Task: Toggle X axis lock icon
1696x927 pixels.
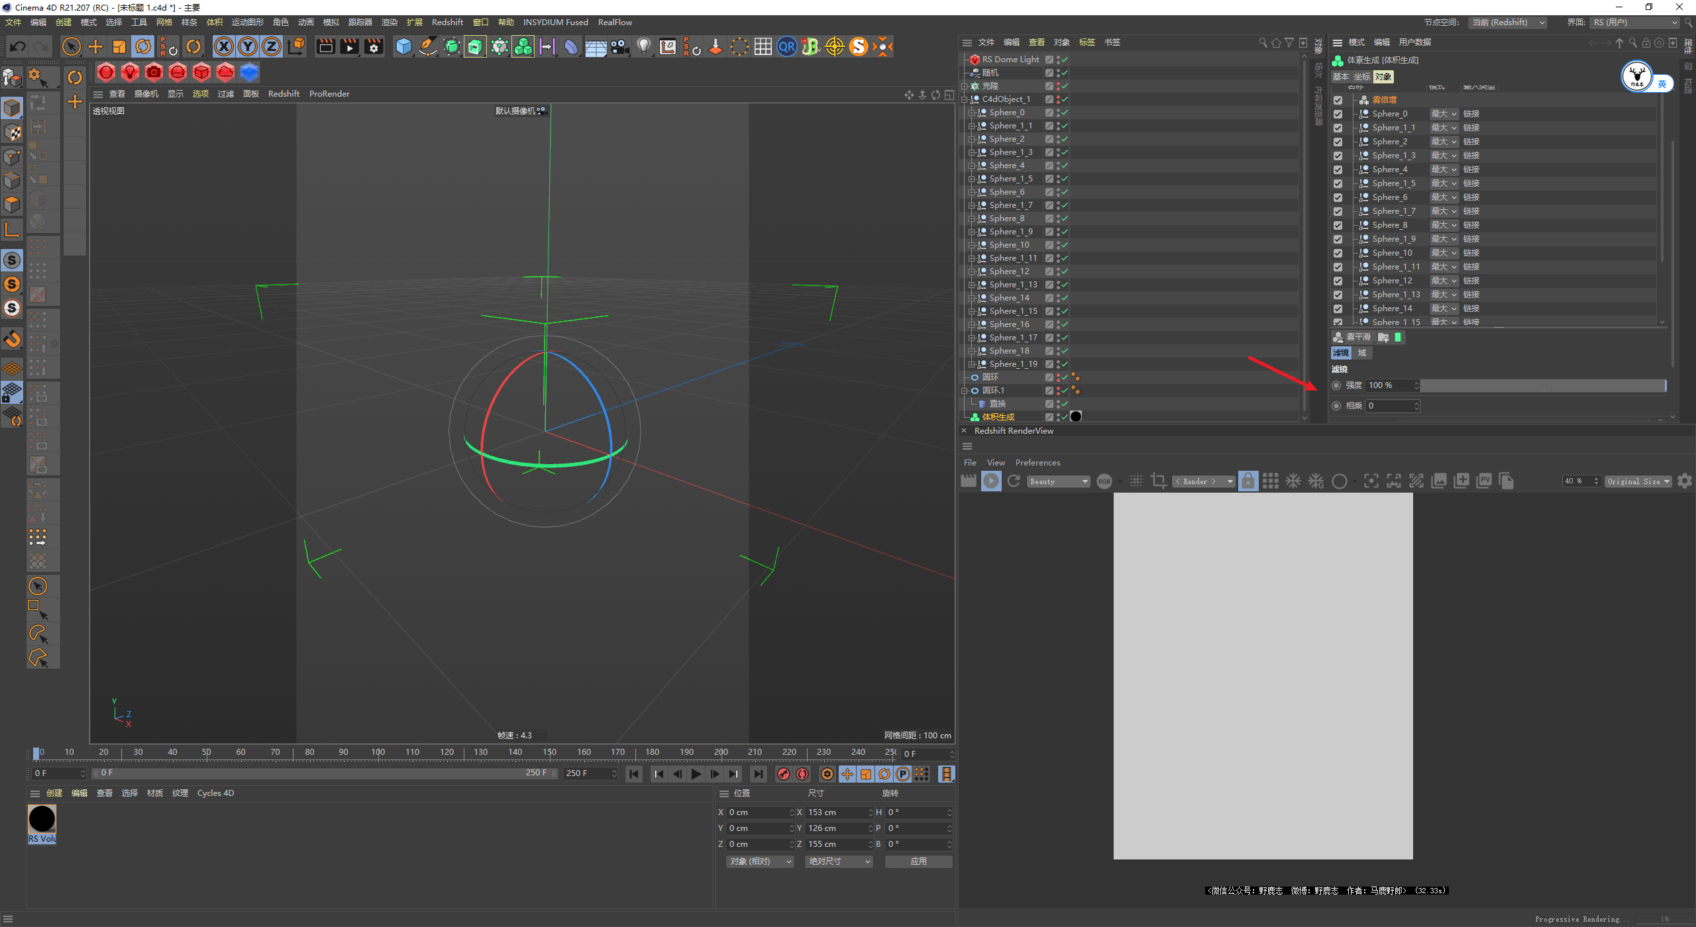Action: [x=224, y=46]
